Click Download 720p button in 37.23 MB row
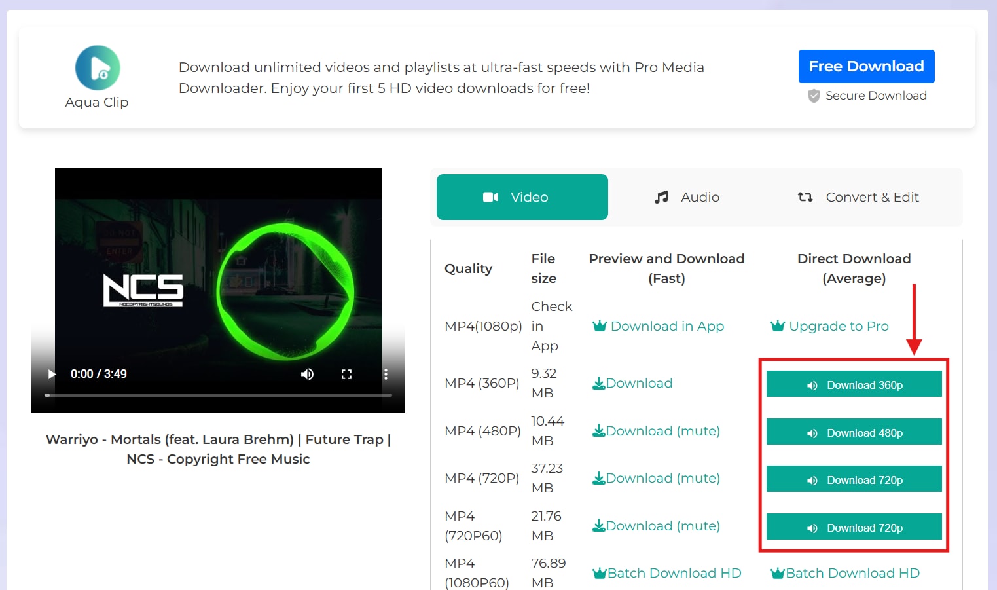 tap(854, 479)
